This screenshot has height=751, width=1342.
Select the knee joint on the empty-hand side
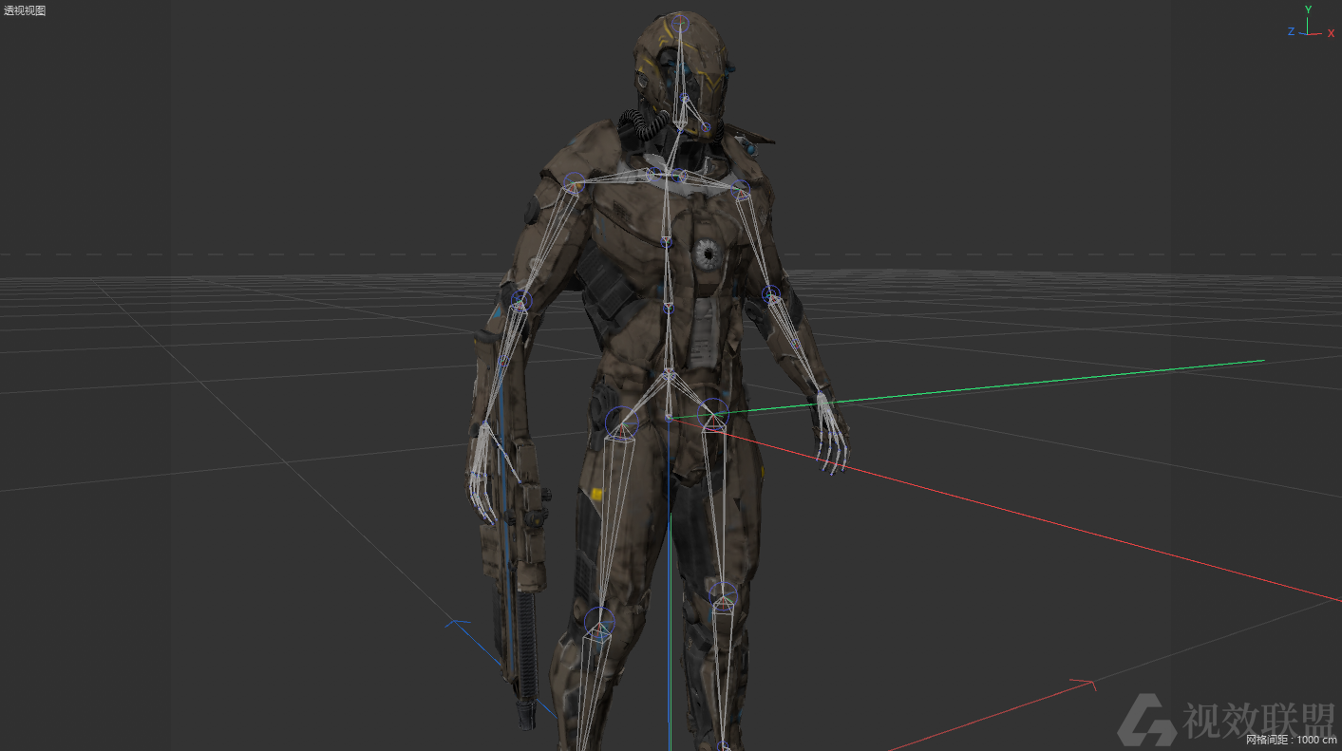tap(724, 595)
